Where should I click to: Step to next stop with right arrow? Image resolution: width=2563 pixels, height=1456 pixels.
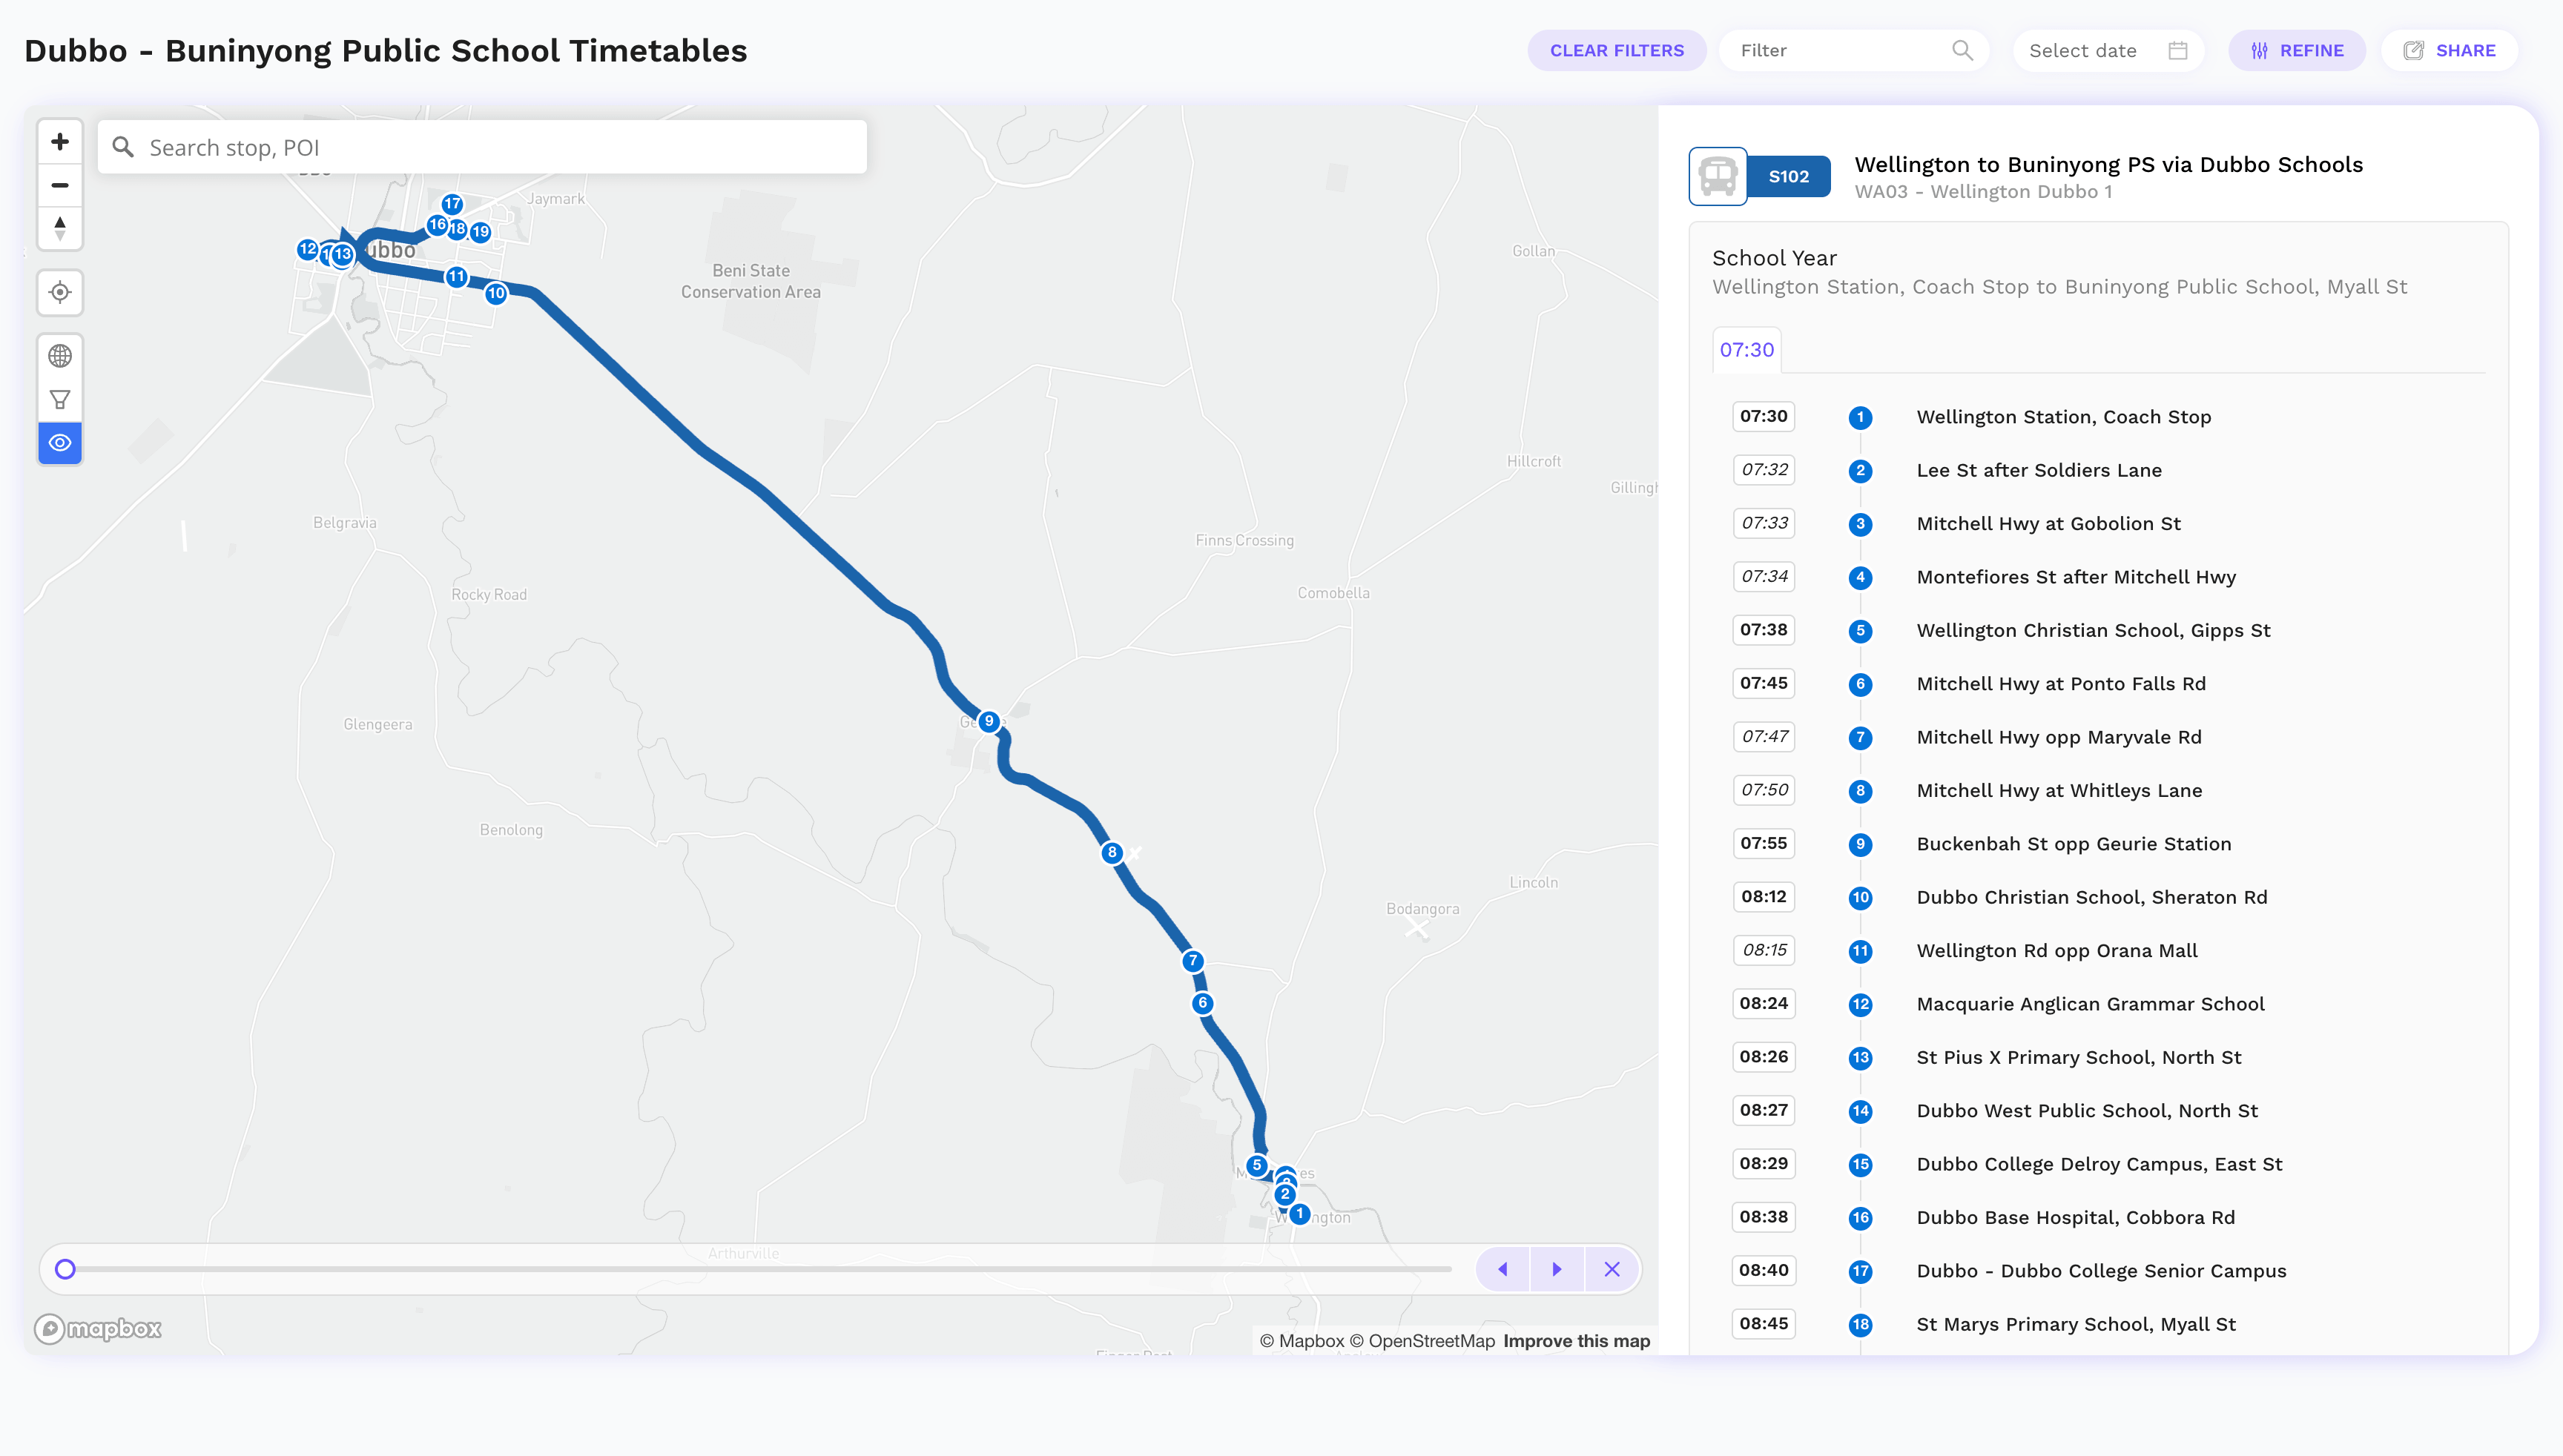pos(1557,1269)
